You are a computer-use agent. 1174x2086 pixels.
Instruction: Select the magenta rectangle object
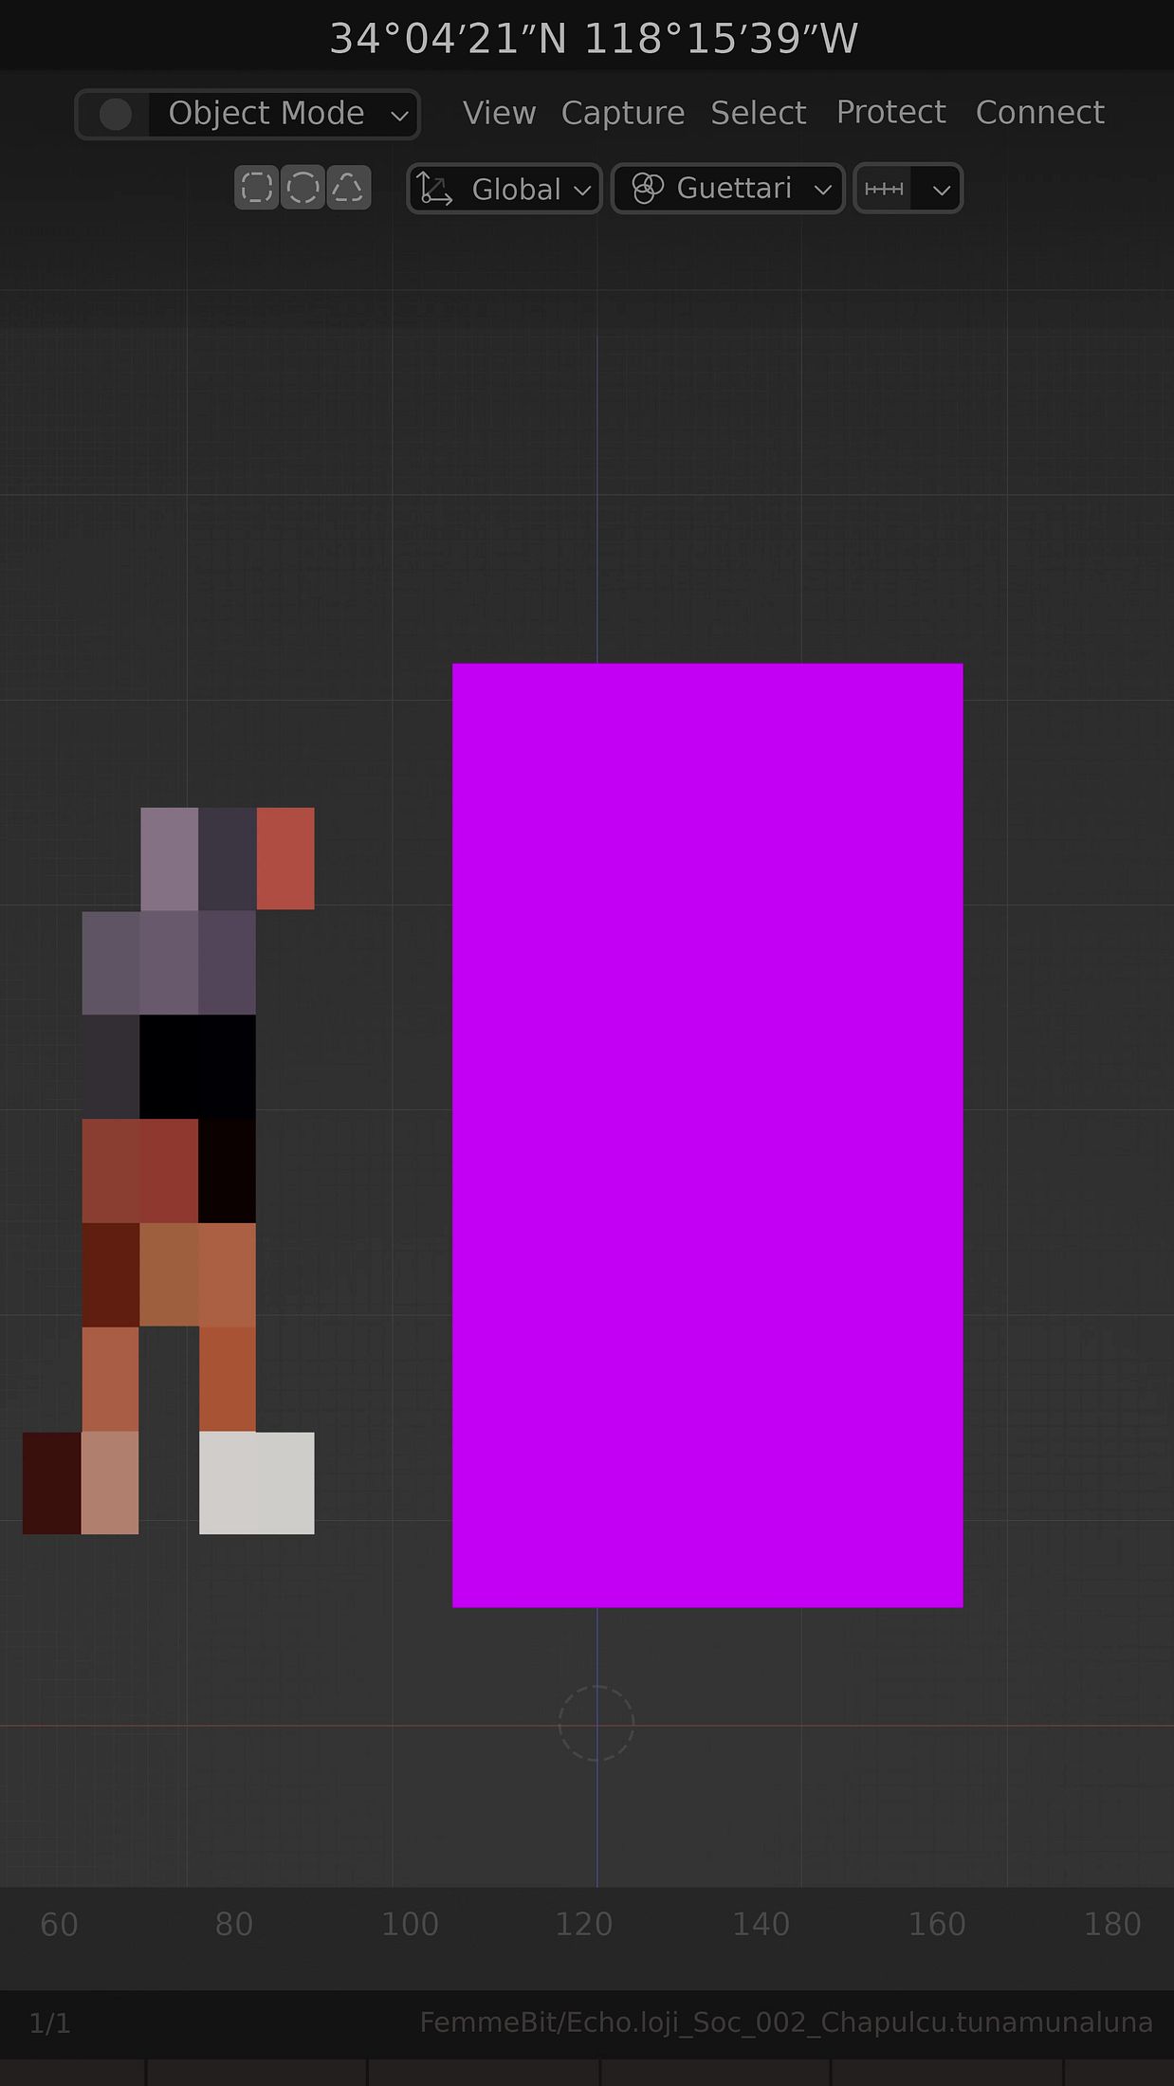click(707, 1135)
